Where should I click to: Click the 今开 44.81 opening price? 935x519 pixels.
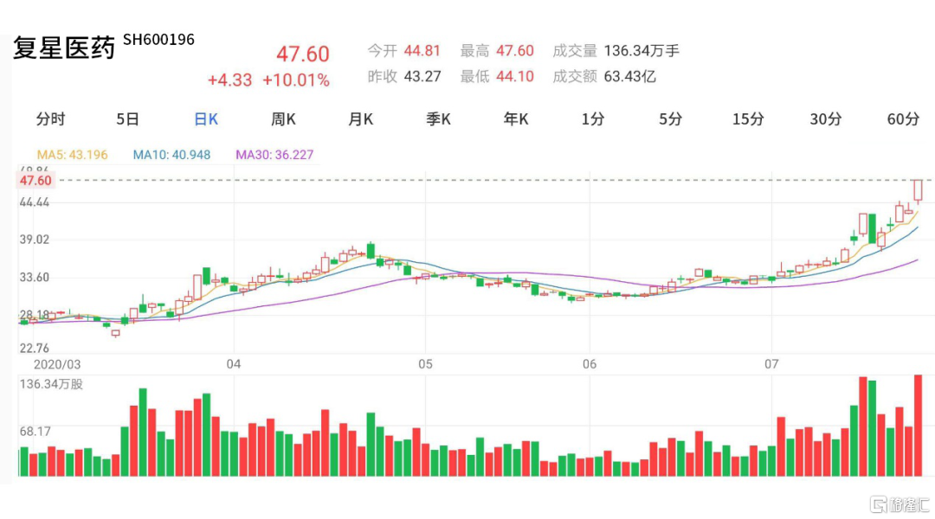403,51
